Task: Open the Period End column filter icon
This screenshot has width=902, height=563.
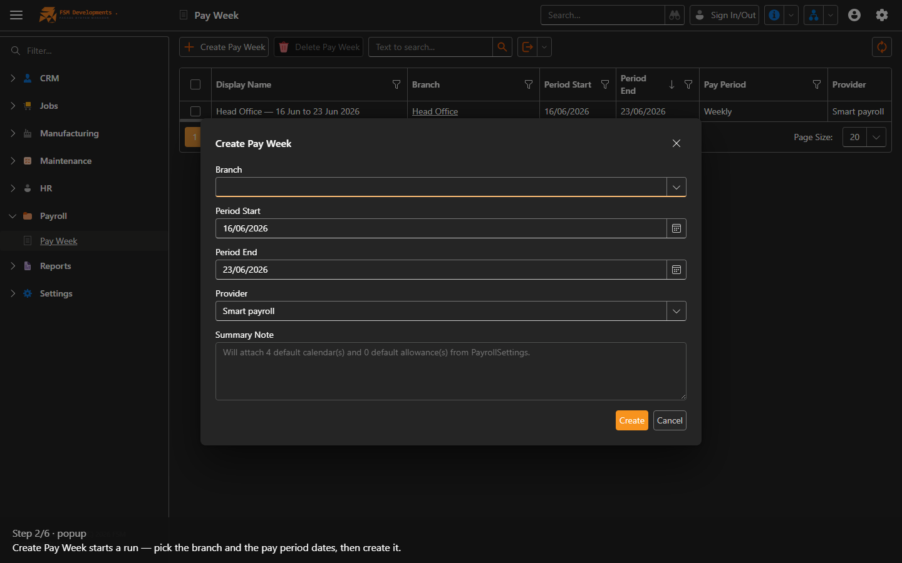Action: [x=688, y=84]
